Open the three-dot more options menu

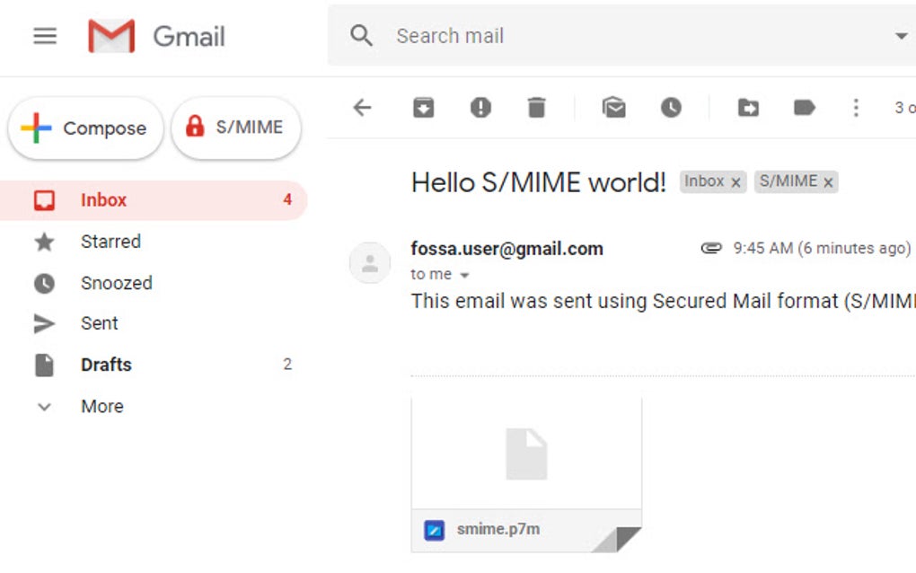(x=856, y=108)
